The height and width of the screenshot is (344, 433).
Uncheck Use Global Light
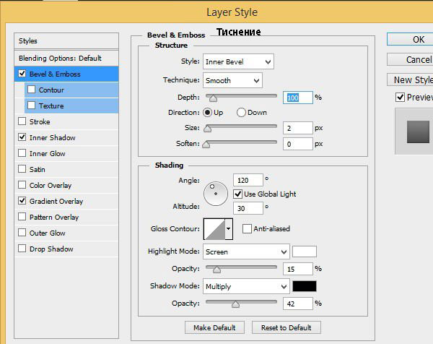(238, 194)
